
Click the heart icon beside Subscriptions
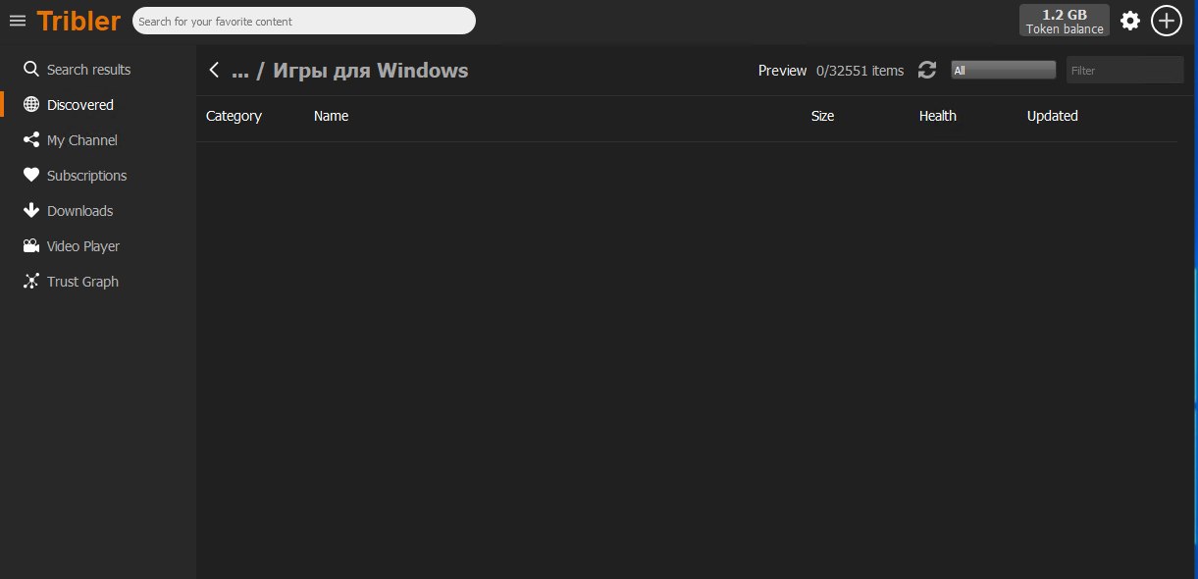31,176
